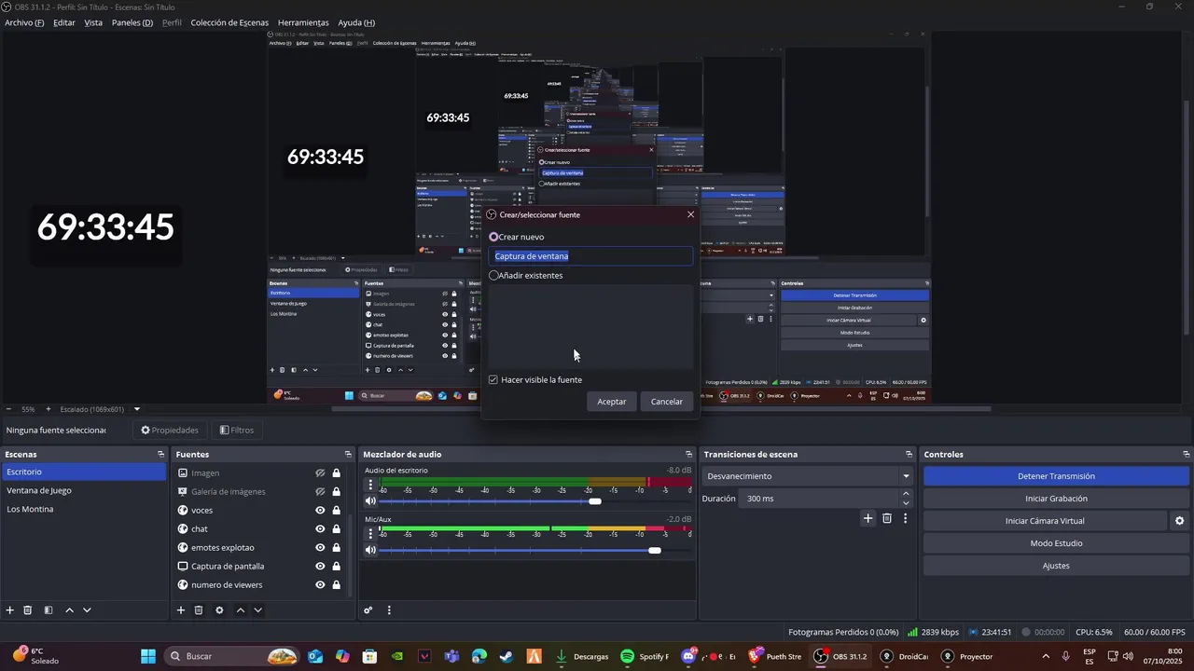1194x671 pixels.
Task: Show hidden system tray icons chevron
Action: coord(1045,656)
